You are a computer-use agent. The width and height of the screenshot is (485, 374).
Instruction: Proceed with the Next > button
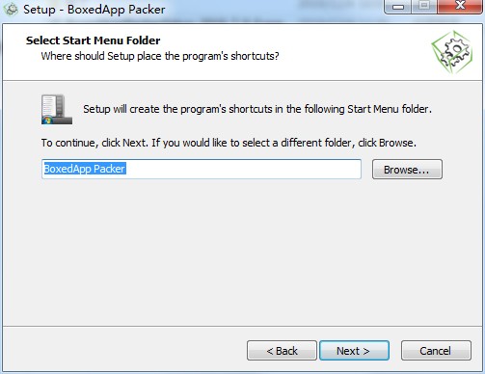point(354,351)
